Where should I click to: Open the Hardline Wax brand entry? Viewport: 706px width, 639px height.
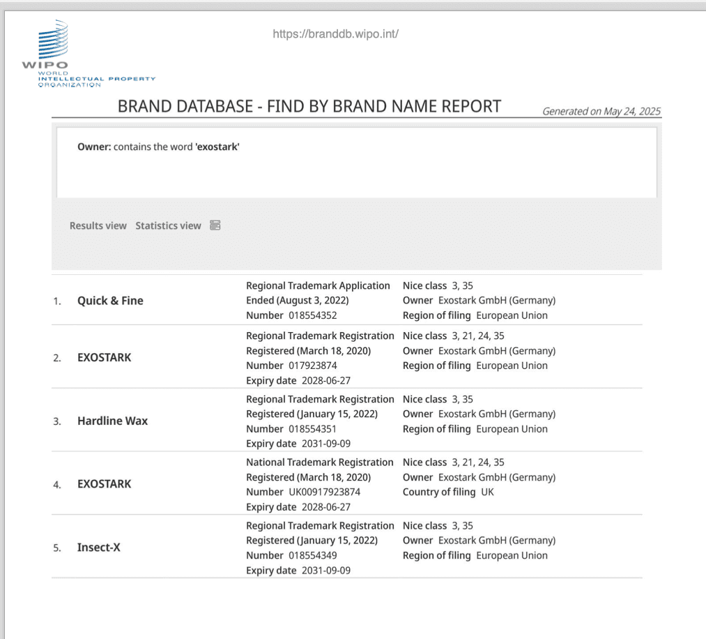tap(112, 421)
